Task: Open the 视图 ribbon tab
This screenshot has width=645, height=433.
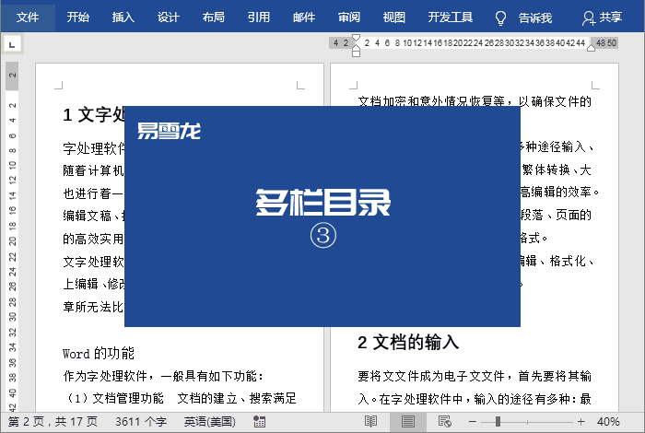Action: (x=394, y=18)
